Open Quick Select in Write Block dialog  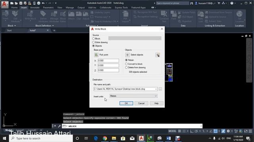point(158,55)
